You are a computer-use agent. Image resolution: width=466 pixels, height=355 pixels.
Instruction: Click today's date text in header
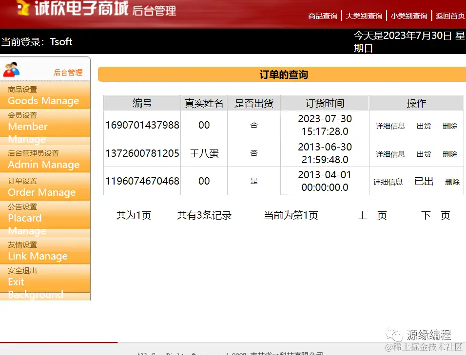coord(409,42)
